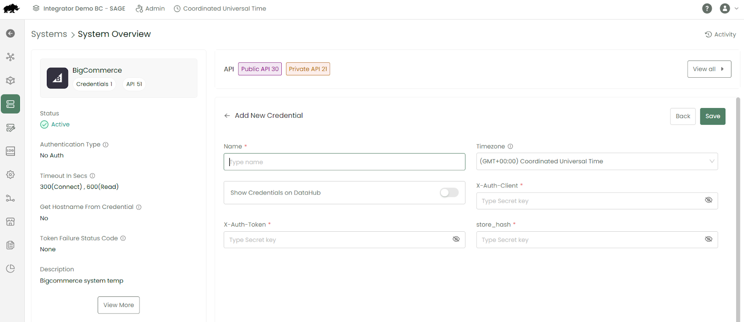Click the bull logo in the header
Viewport: 744px width, 322px height.
click(11, 8)
